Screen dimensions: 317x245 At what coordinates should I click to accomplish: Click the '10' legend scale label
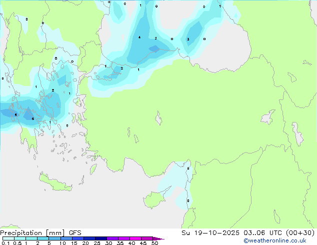[x=62, y=243]
